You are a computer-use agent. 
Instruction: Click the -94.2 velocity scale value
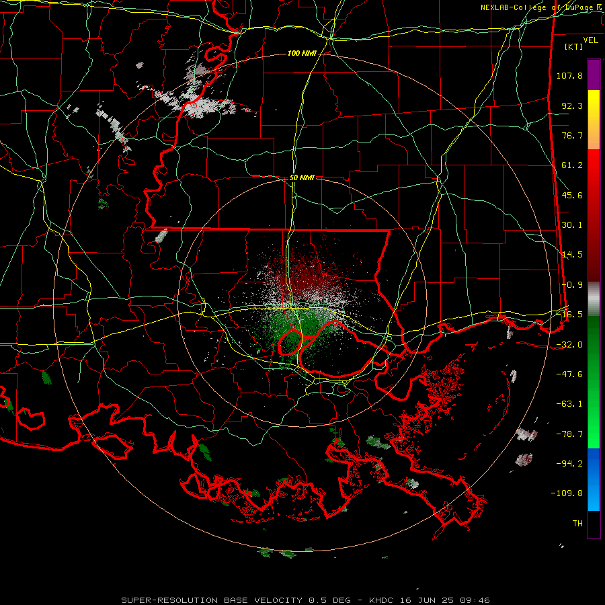pyautogui.click(x=569, y=464)
